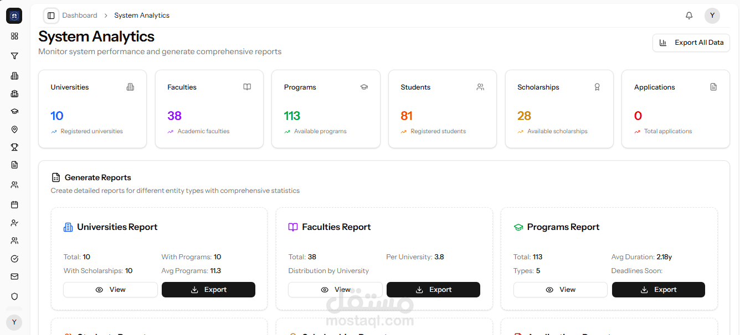Screen dimensions: 740x335
Task: Click the dashboard grid icon in sidebar
Action: pos(14,36)
